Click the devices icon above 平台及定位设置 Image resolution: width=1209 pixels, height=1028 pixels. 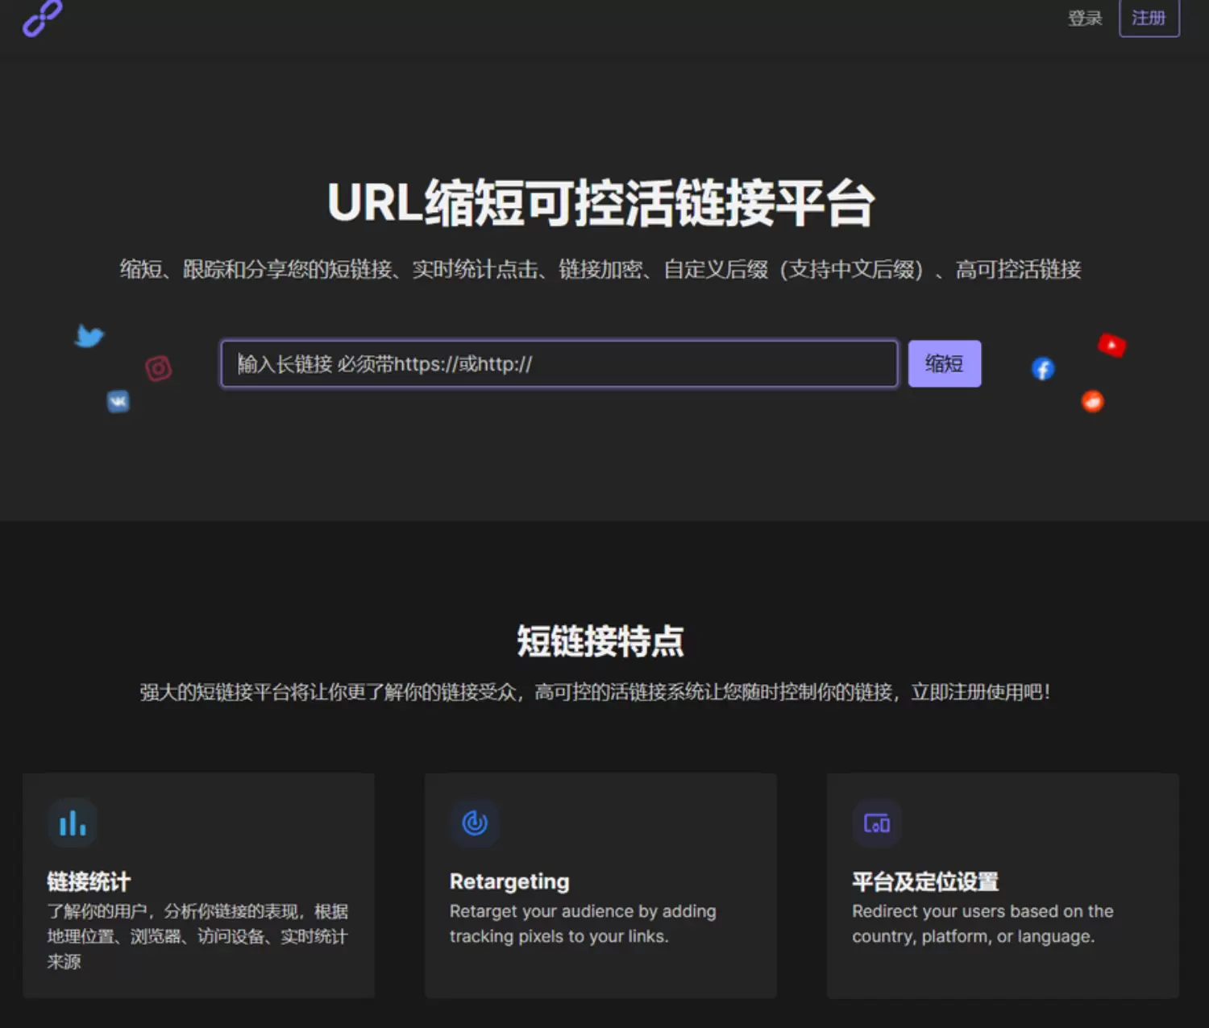coord(877,823)
